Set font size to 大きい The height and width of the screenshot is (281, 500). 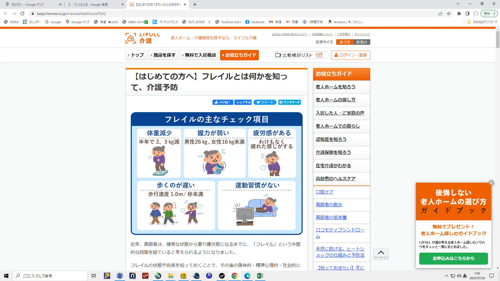pyautogui.click(x=362, y=42)
